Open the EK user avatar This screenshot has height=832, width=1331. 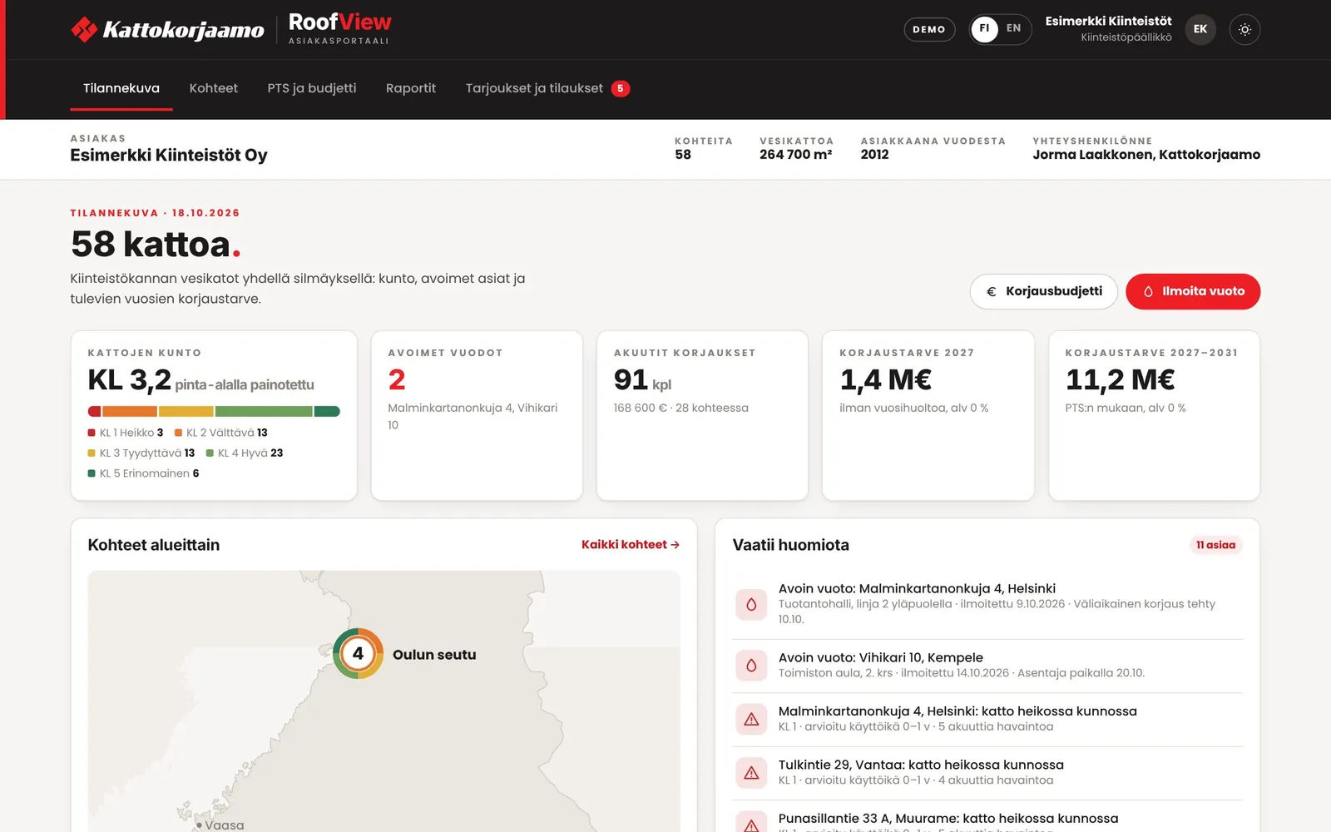1200,29
